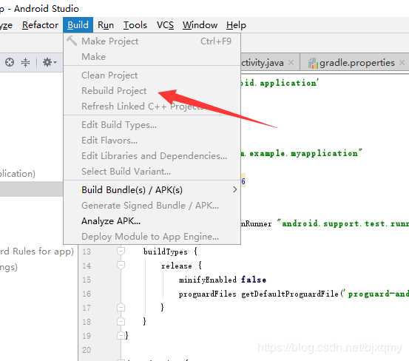The image size is (409, 361).
Task: Choose Deploy Module to App Engine
Action: [x=152, y=237]
